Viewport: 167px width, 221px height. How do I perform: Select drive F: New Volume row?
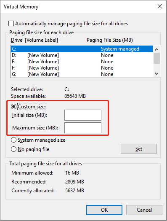click(82, 68)
